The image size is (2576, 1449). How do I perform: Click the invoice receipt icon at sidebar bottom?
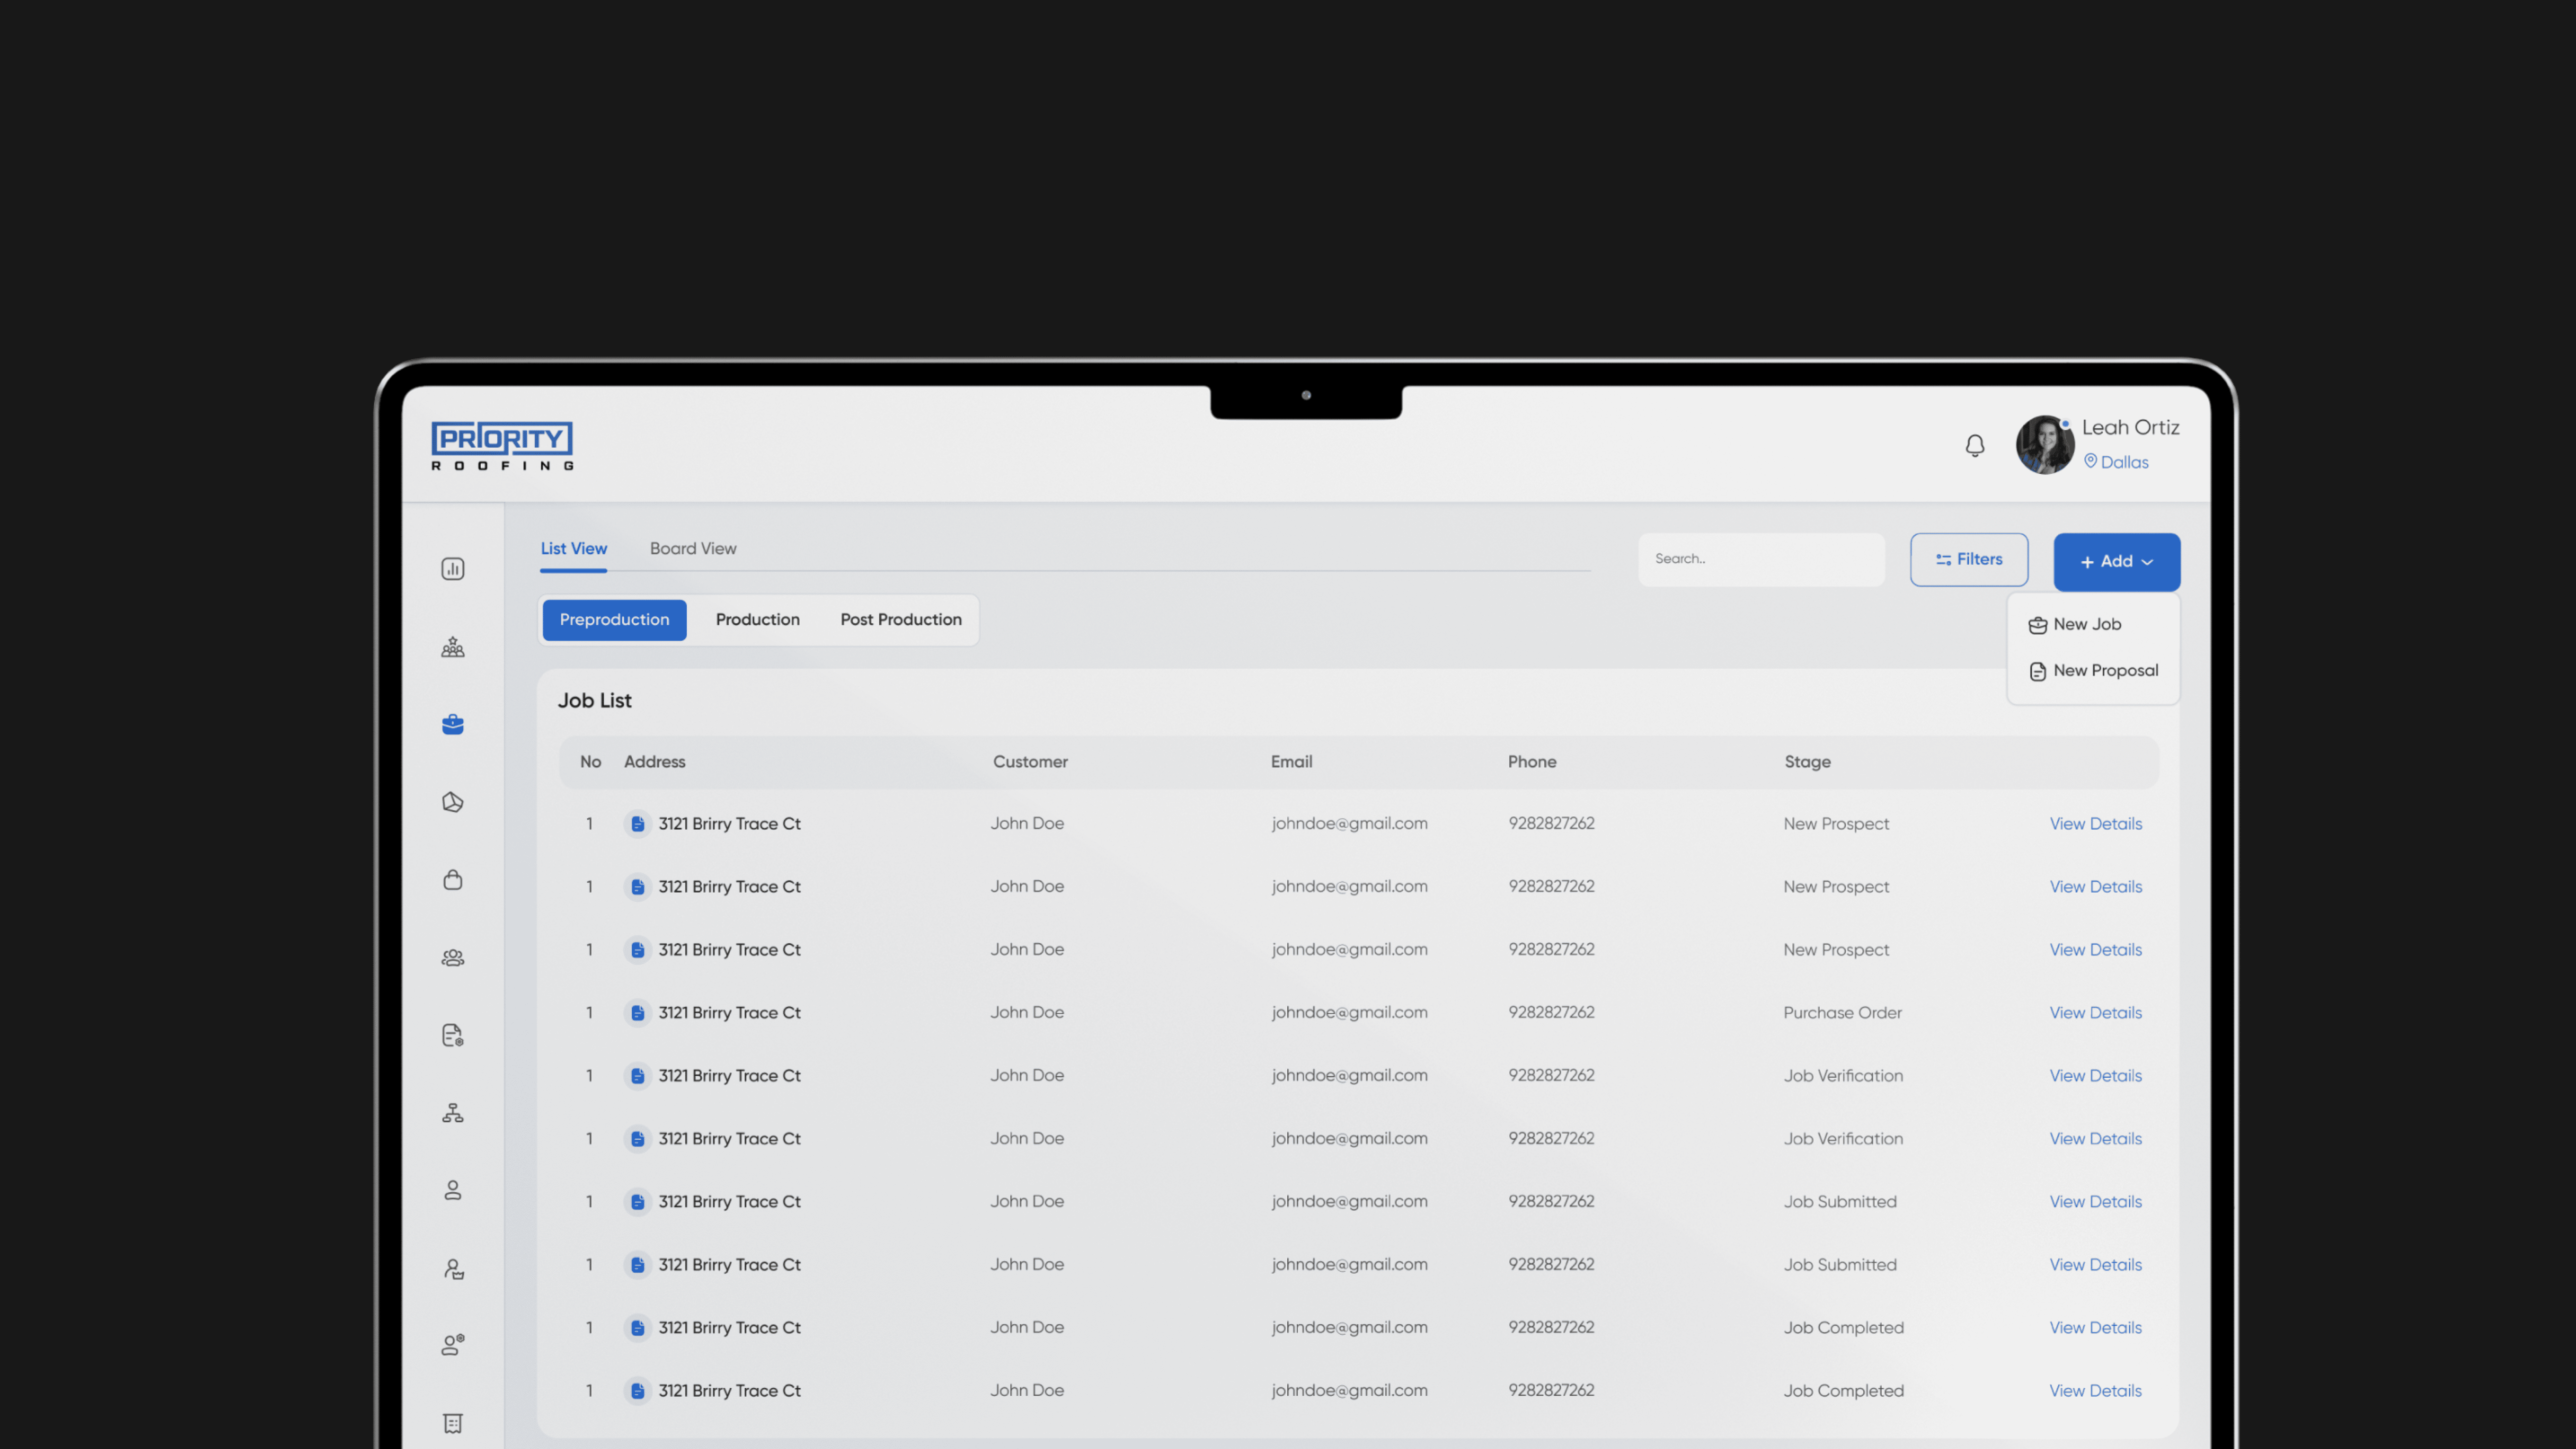pyautogui.click(x=453, y=1423)
